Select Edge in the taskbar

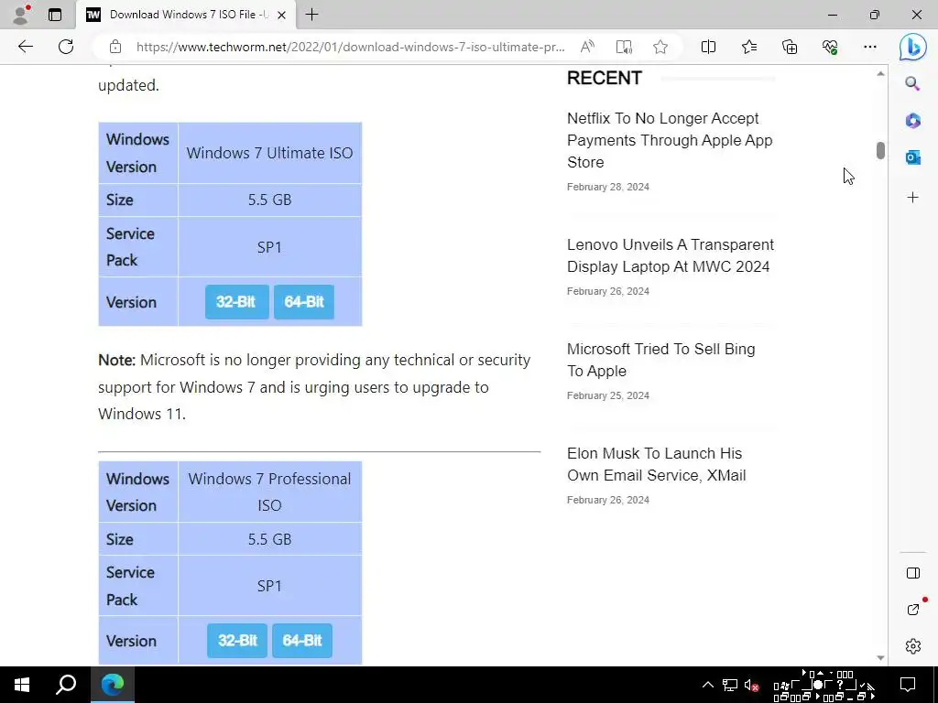(x=112, y=685)
